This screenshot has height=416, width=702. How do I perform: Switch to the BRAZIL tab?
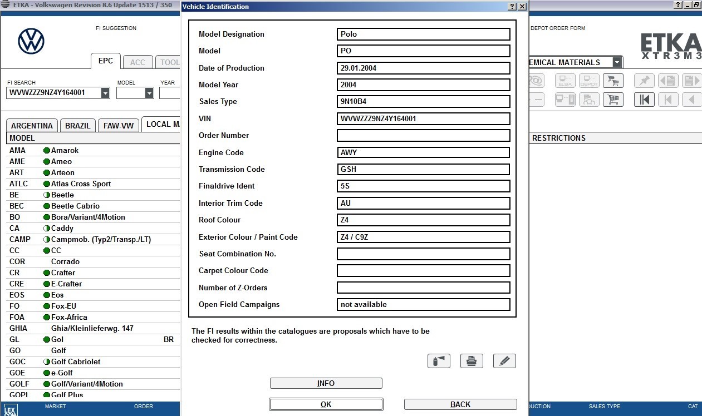click(77, 125)
